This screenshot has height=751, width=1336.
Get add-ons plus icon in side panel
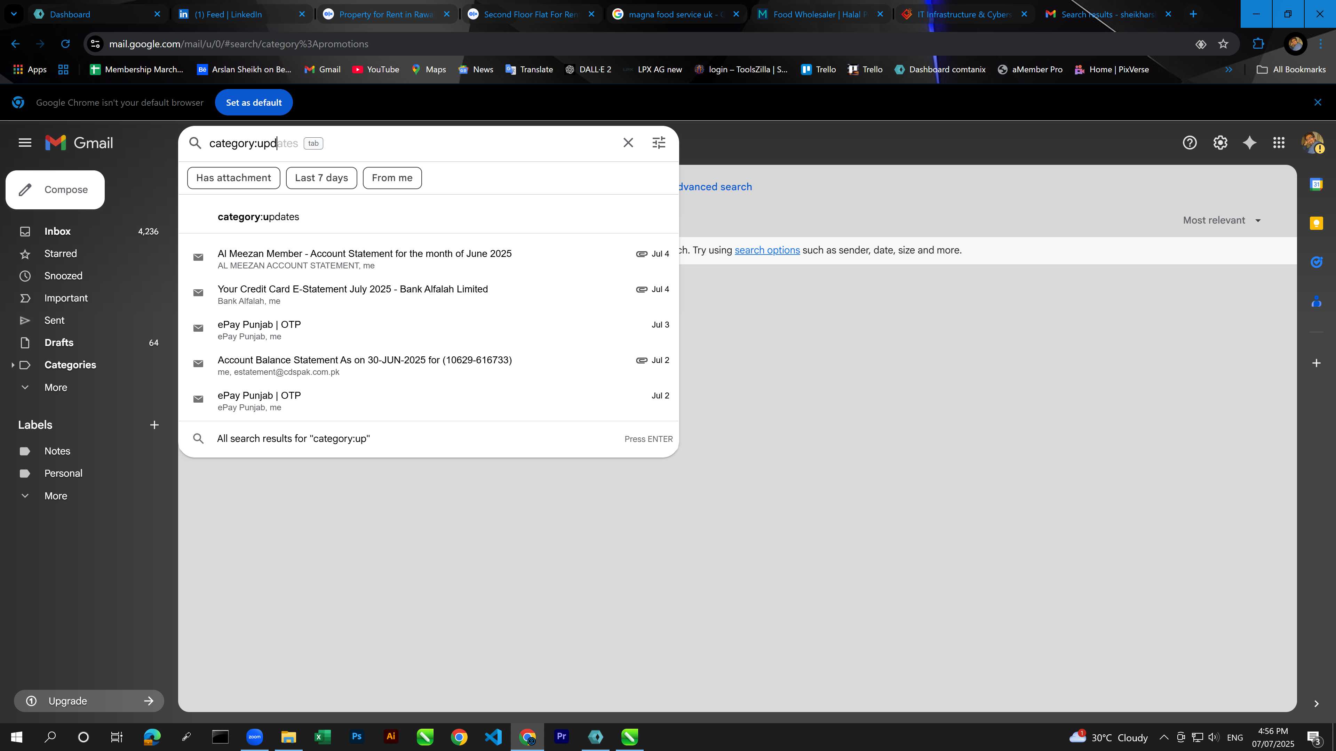[x=1316, y=363]
